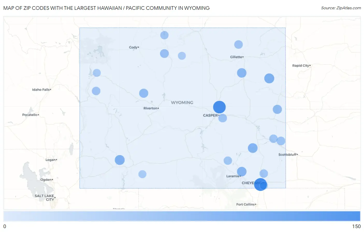This screenshot has height=232, width=364.
Task: Click the Idaho Falls label
Action: click(41, 90)
